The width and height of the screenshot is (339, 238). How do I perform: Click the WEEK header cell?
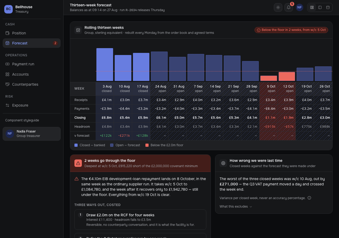click(83, 89)
